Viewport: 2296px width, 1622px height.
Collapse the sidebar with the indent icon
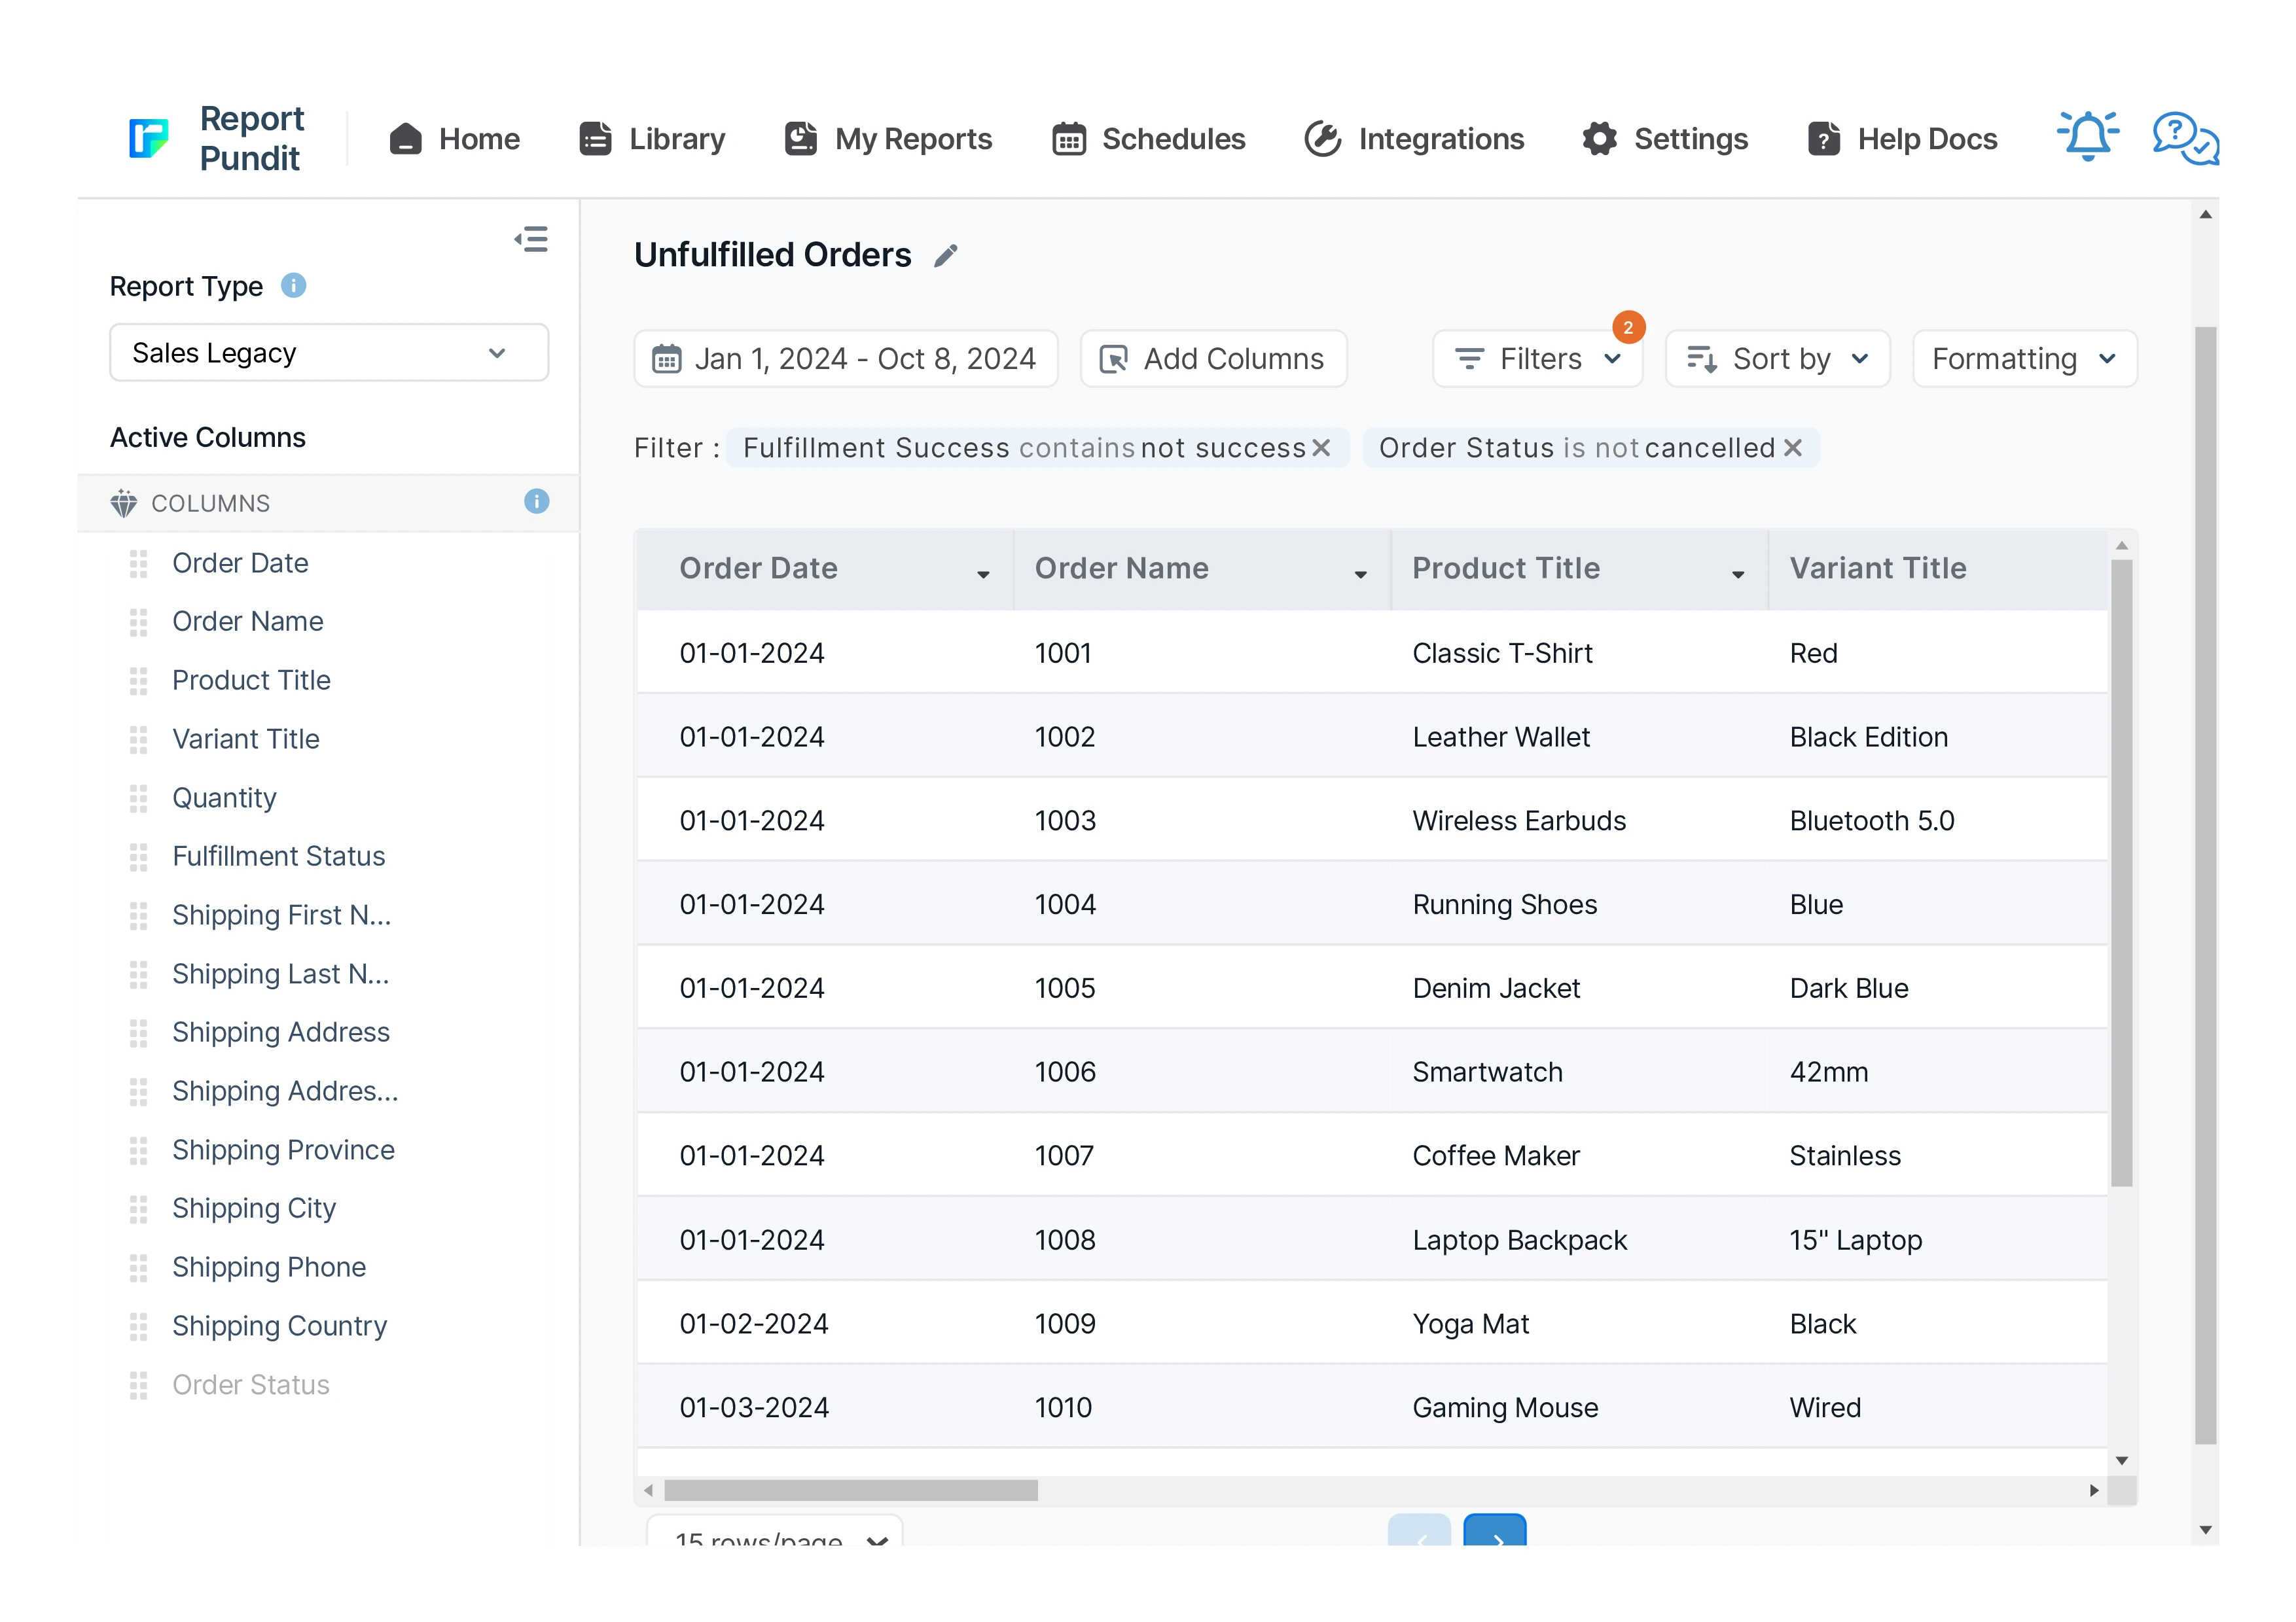pyautogui.click(x=531, y=240)
